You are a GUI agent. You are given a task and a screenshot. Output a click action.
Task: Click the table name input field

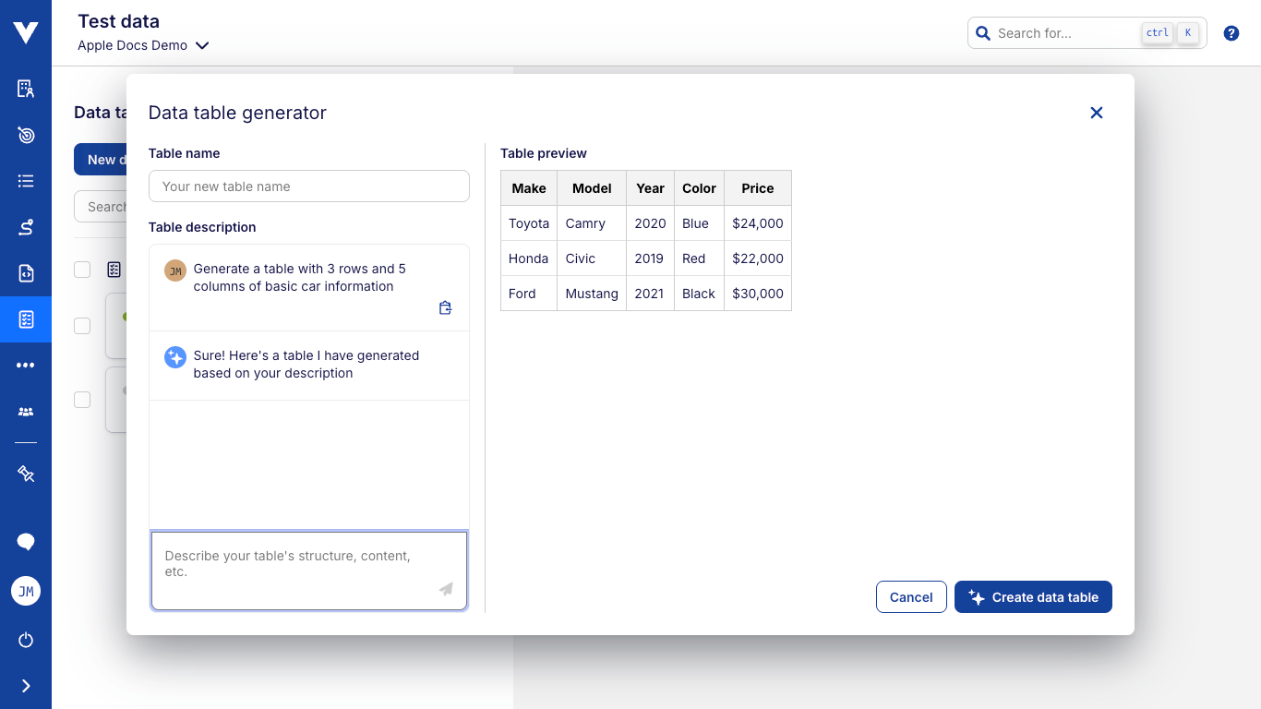(308, 186)
